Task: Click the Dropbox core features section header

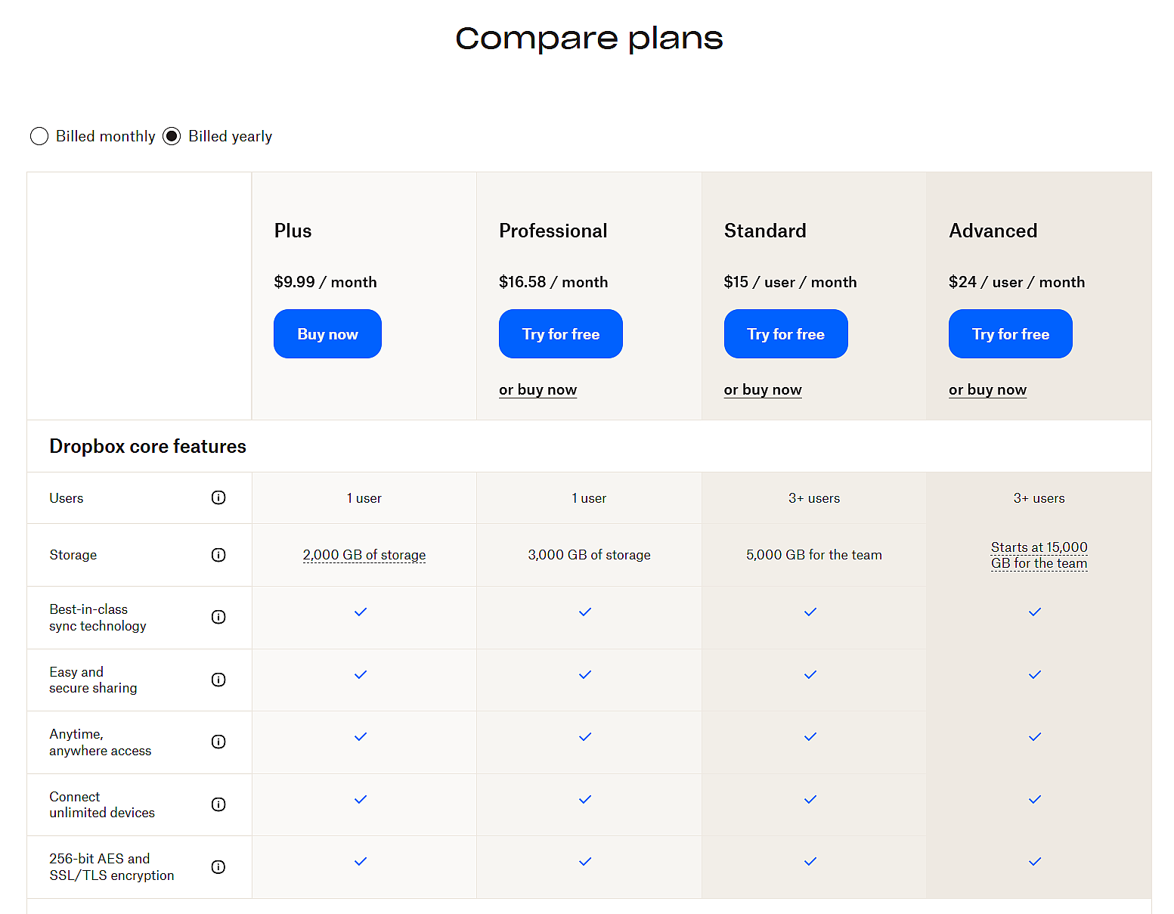Action: pos(148,447)
